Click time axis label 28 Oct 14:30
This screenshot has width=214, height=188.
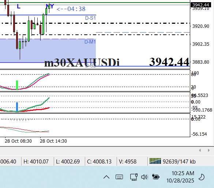(x=53, y=141)
